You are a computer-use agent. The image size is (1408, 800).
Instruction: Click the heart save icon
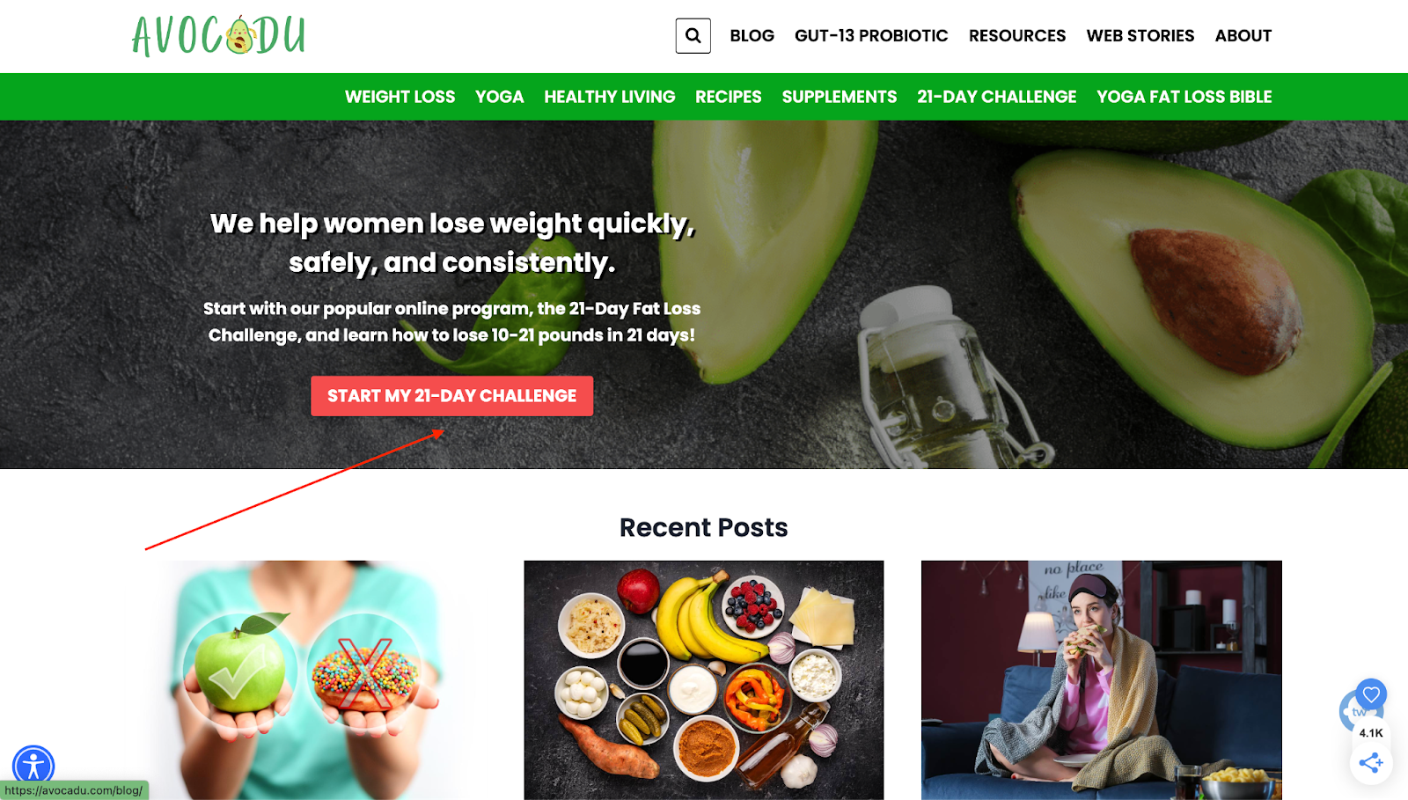[1371, 694]
